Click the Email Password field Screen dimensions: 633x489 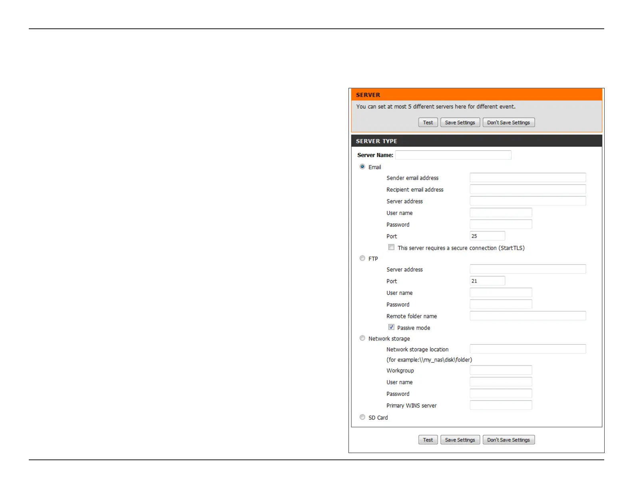coord(501,224)
